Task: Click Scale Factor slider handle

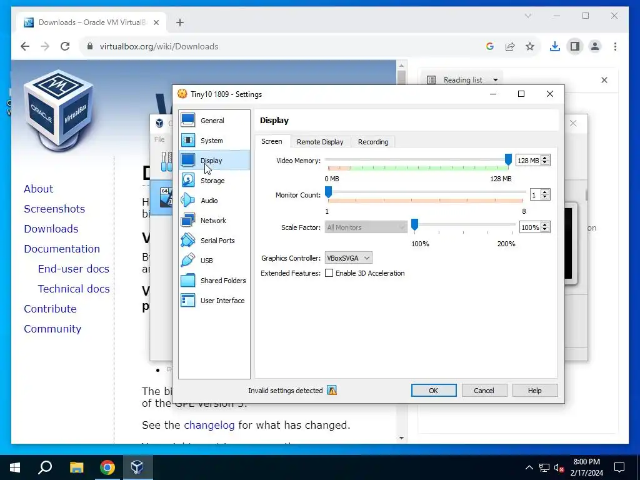Action: (x=414, y=224)
